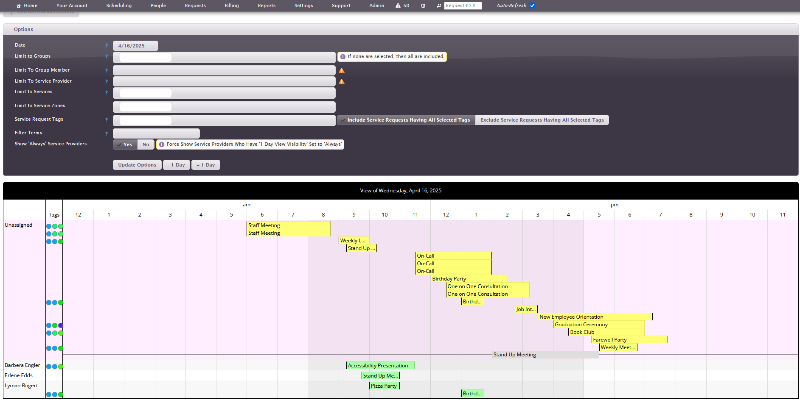Toggle the Auto-Refresh checkbox

tap(533, 6)
